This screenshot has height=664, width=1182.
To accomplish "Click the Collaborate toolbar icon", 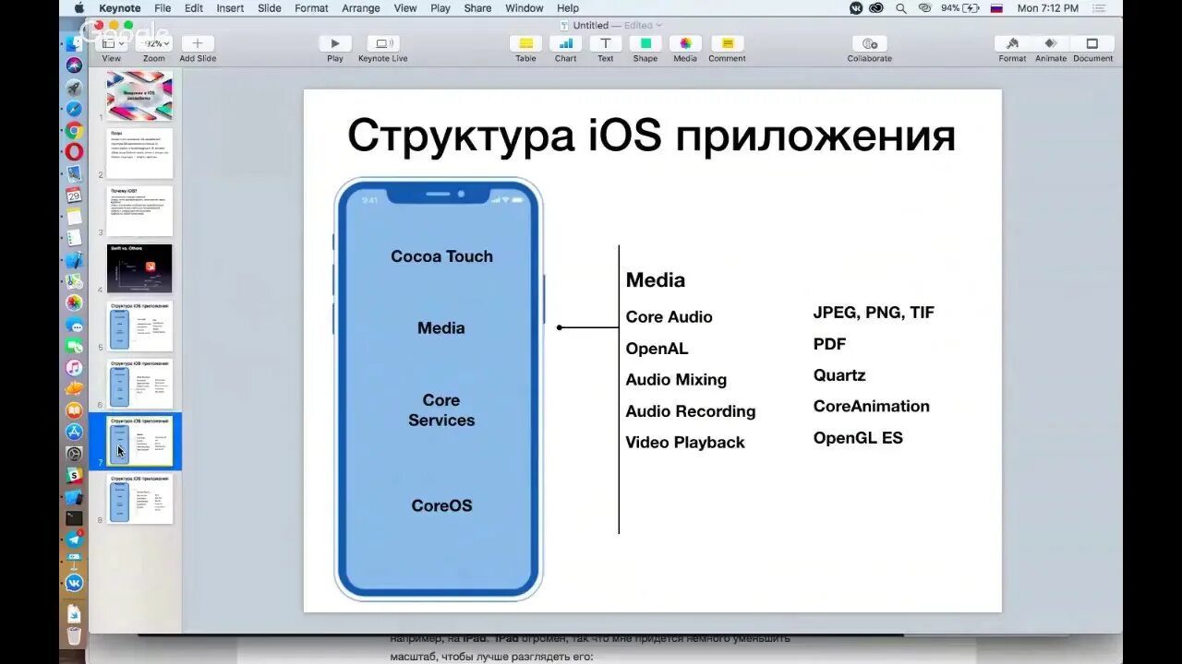I will click(x=869, y=43).
